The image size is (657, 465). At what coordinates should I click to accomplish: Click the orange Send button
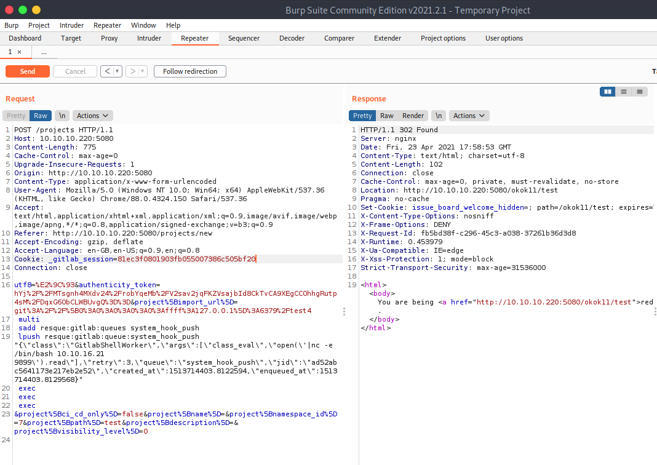pos(28,71)
